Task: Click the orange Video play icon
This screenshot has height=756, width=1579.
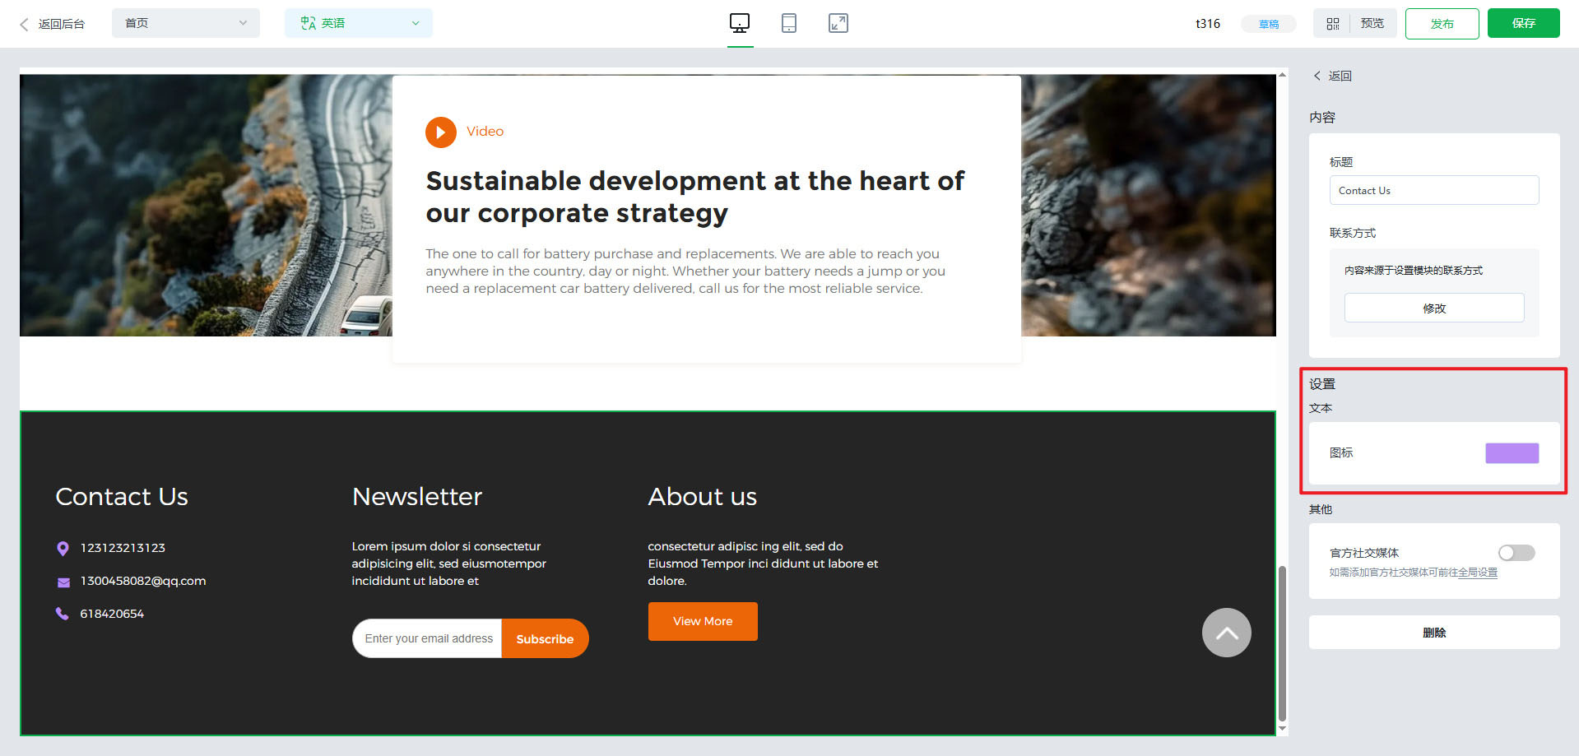Action: coord(441,132)
